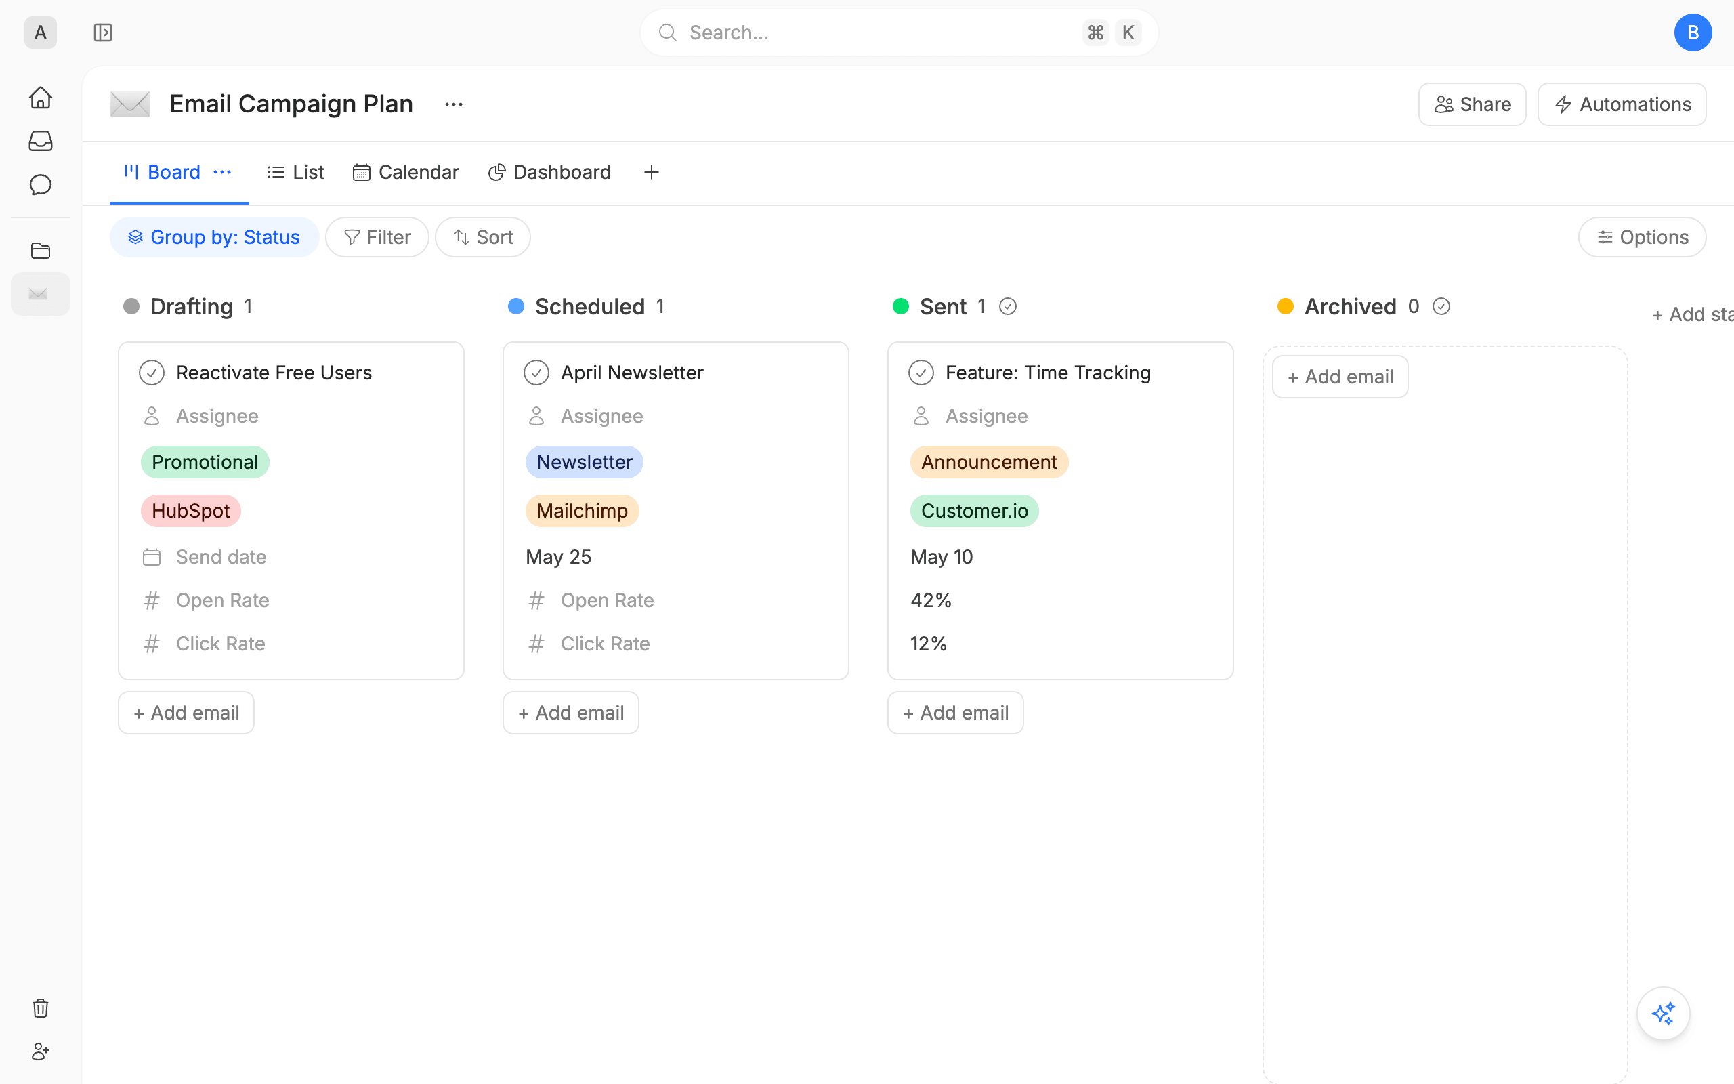
Task: Click the Add status button
Action: [x=1693, y=315]
